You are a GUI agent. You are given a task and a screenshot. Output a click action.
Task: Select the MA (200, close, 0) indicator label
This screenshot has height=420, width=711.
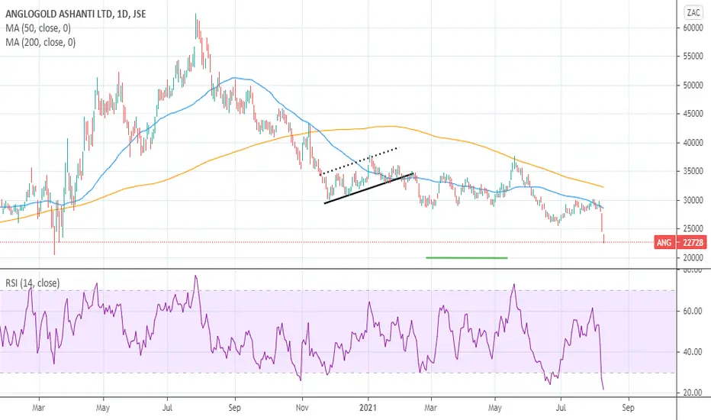[40, 42]
